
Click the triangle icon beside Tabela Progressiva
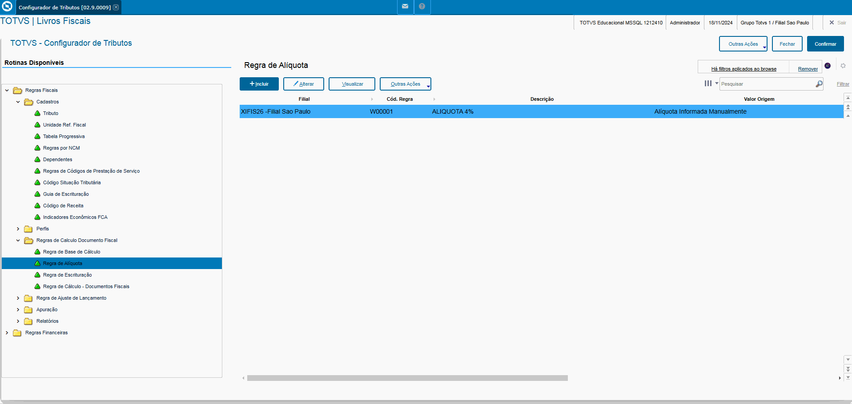pyautogui.click(x=37, y=136)
